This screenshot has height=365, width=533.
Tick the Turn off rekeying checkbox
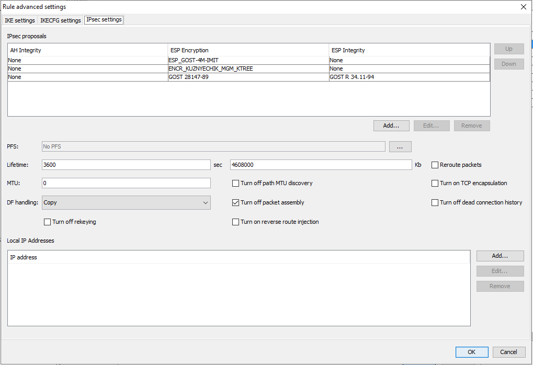47,222
